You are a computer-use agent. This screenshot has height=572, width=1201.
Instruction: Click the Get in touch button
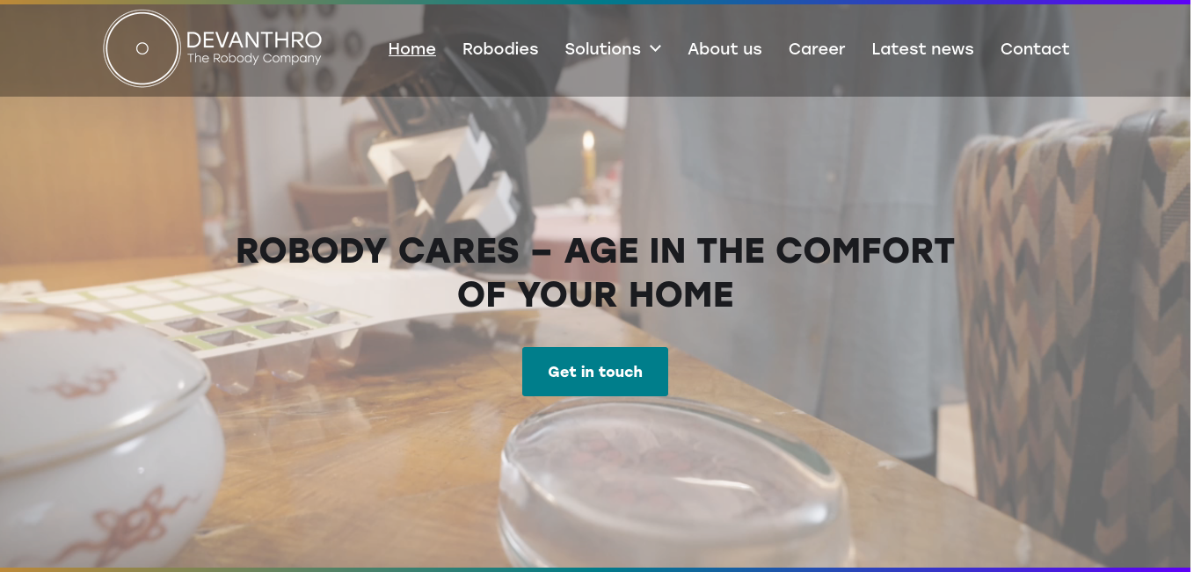[595, 372]
